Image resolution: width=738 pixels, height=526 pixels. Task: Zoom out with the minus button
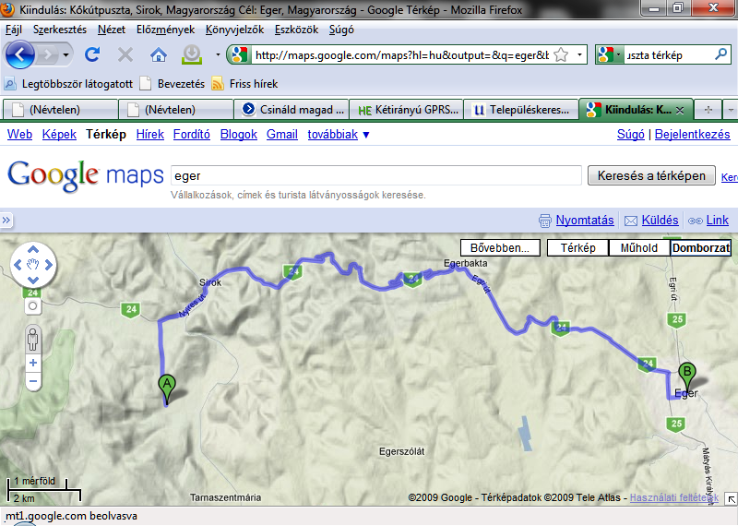[x=33, y=381]
